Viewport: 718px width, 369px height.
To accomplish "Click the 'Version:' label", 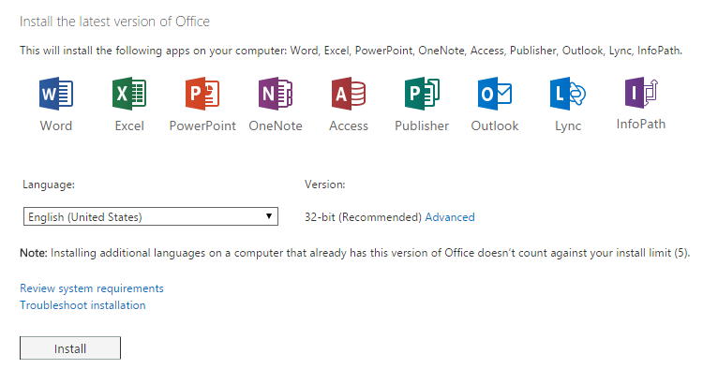I will (x=324, y=184).
